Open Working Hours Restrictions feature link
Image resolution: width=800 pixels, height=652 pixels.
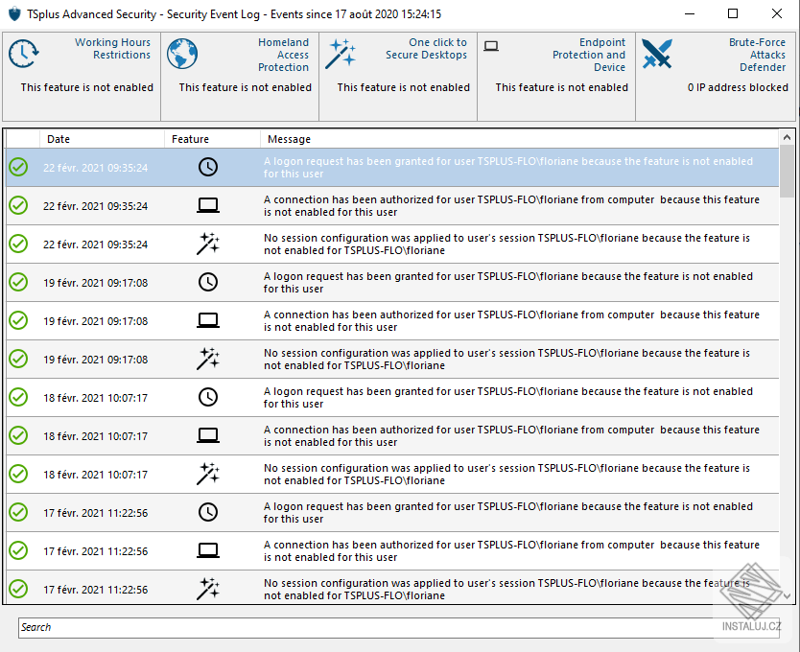pyautogui.click(x=113, y=49)
